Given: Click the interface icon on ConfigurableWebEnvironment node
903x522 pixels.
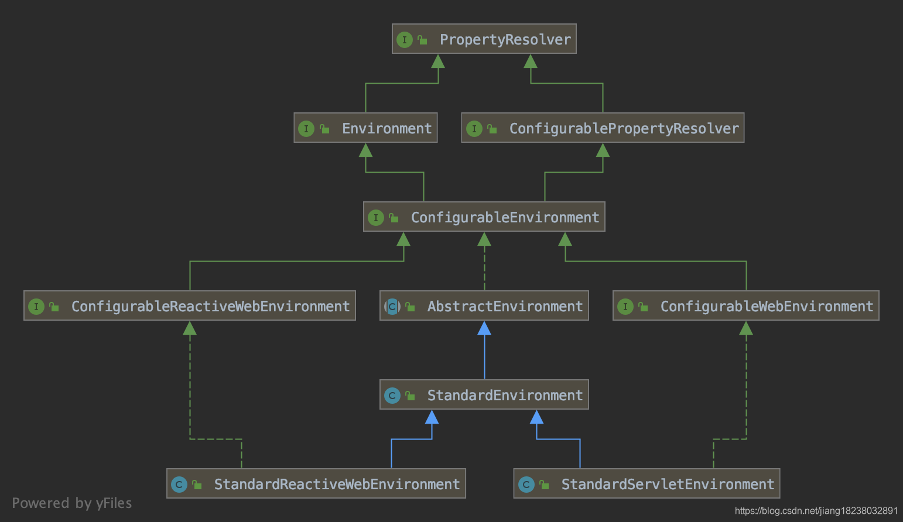Looking at the screenshot, I should (x=625, y=307).
